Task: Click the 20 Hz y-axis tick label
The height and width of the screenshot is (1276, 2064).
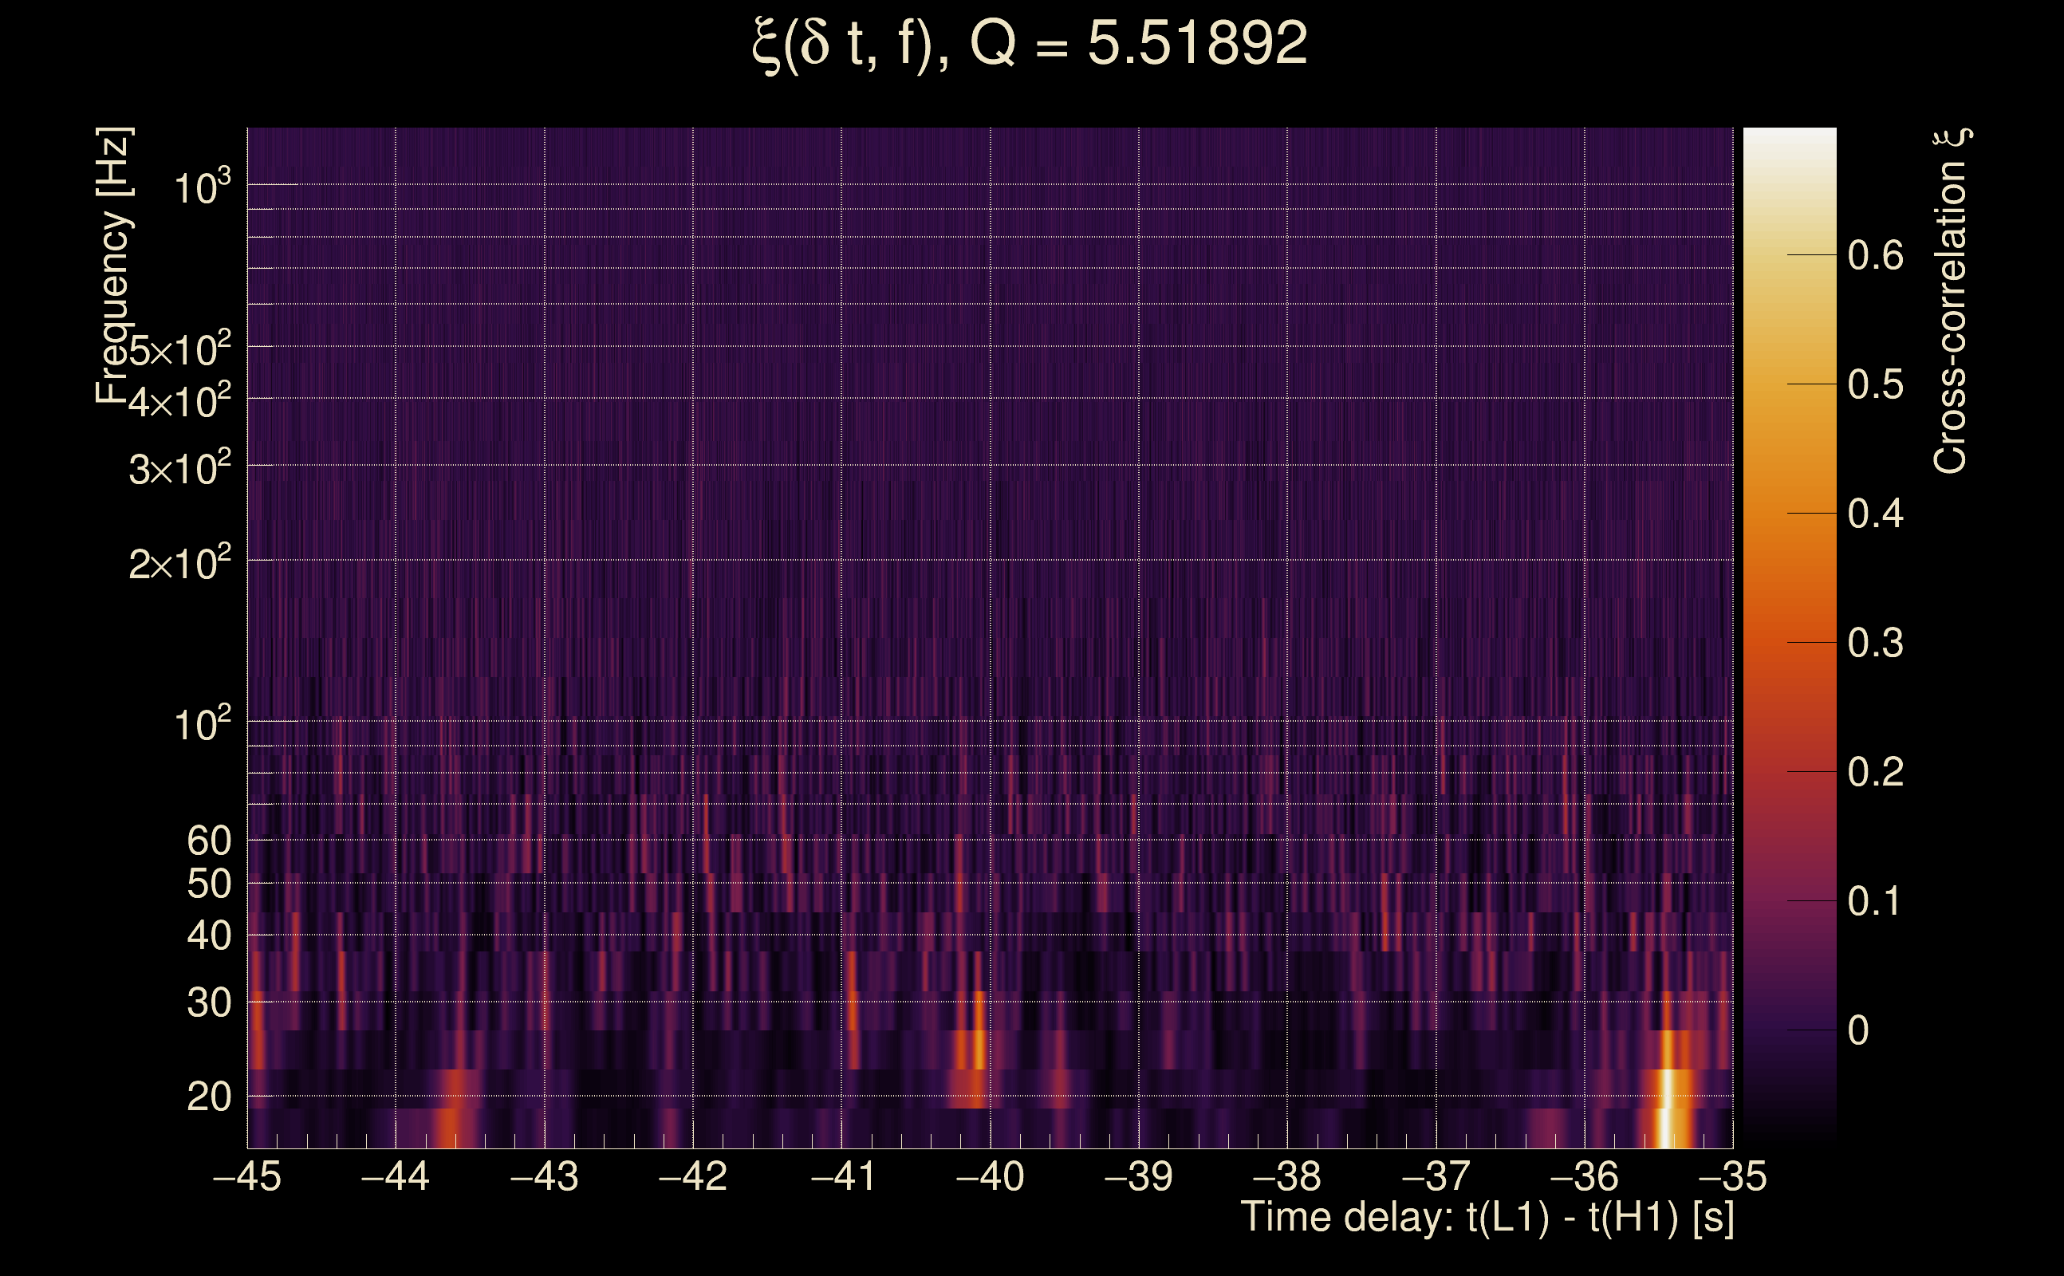Action: pos(208,1097)
